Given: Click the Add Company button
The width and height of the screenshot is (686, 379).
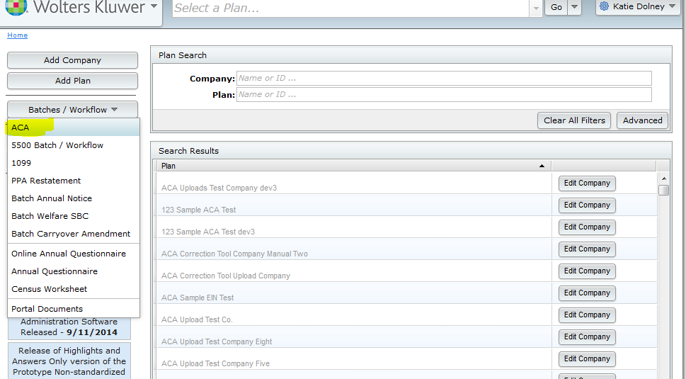Looking at the screenshot, I should [72, 60].
